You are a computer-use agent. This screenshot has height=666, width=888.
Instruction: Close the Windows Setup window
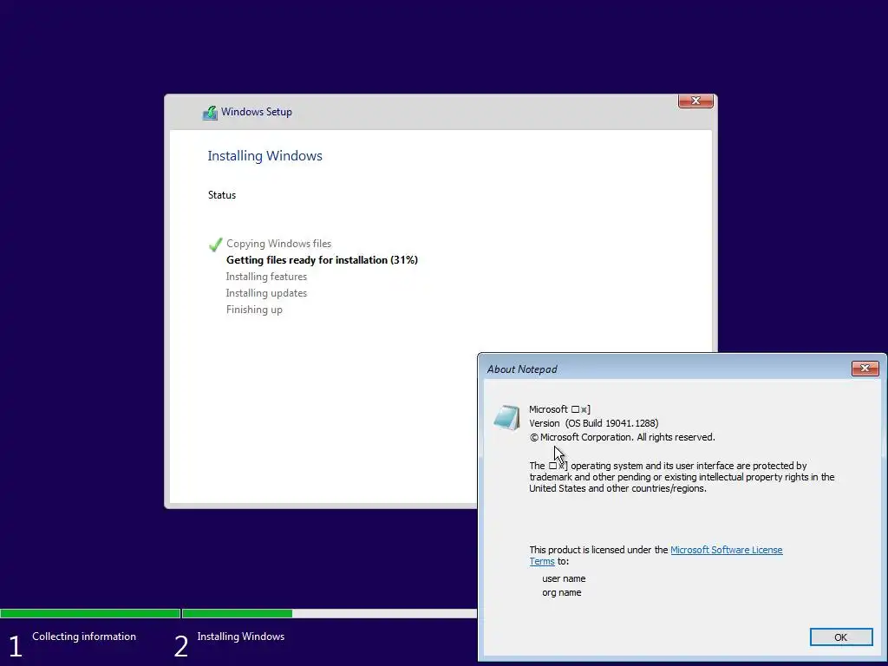click(695, 101)
